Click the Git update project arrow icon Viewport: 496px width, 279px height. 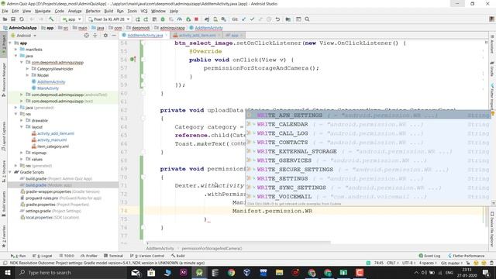[x=243, y=19]
